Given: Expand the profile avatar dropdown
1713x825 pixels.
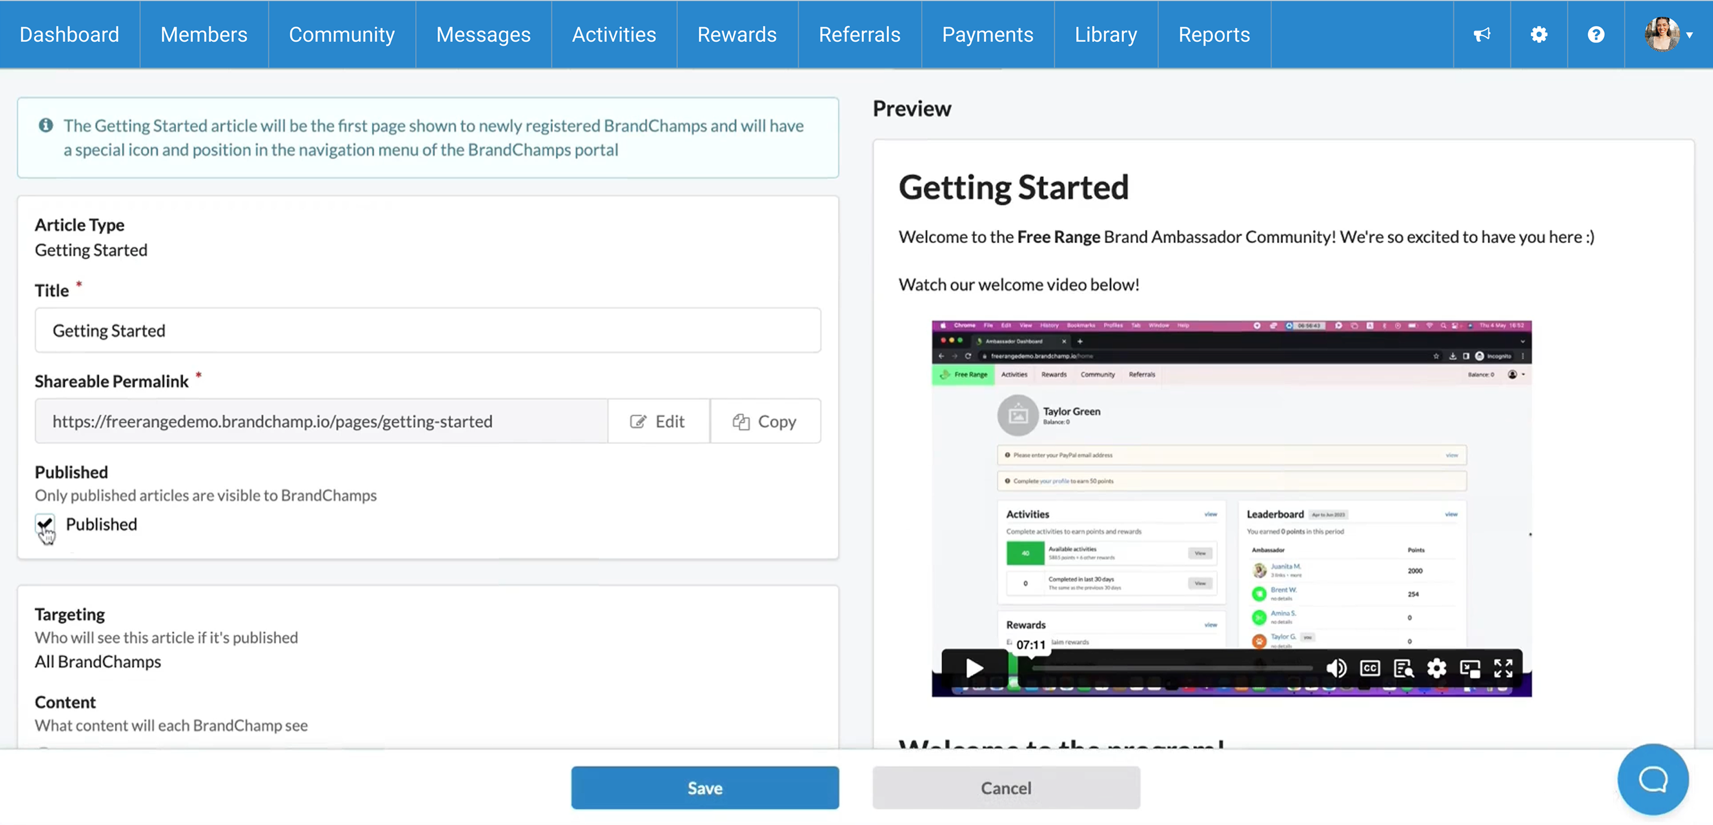Looking at the screenshot, I should [x=1669, y=35].
